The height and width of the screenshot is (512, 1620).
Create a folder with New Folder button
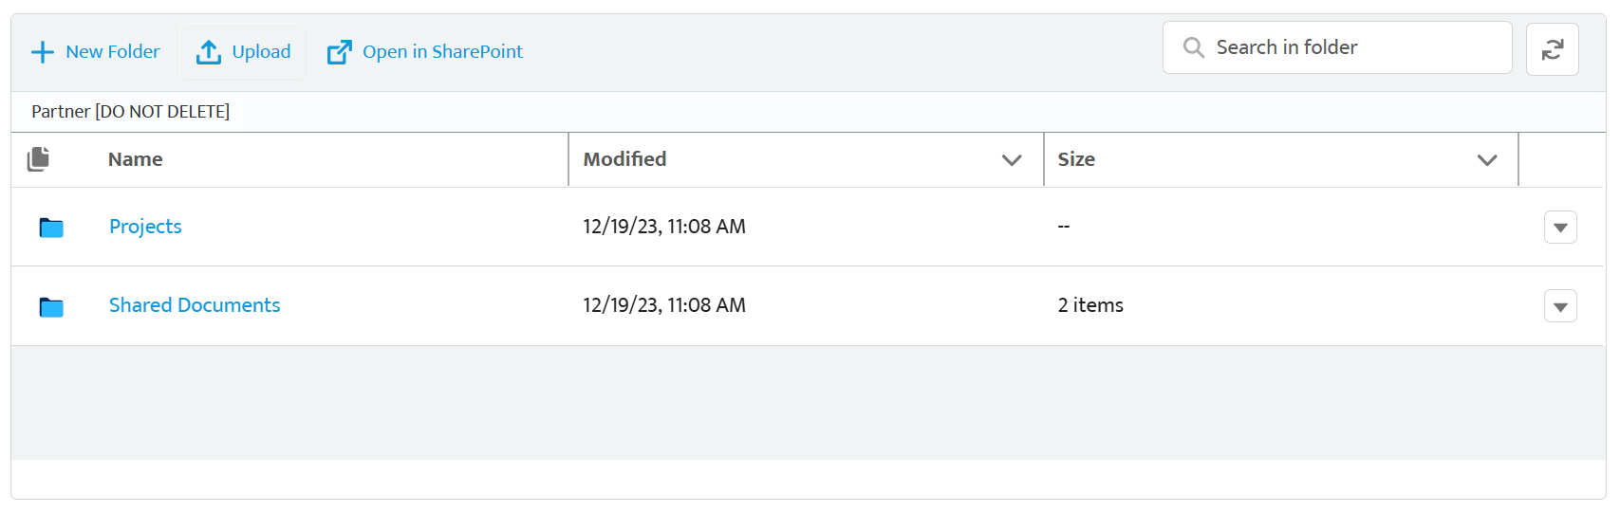95,52
